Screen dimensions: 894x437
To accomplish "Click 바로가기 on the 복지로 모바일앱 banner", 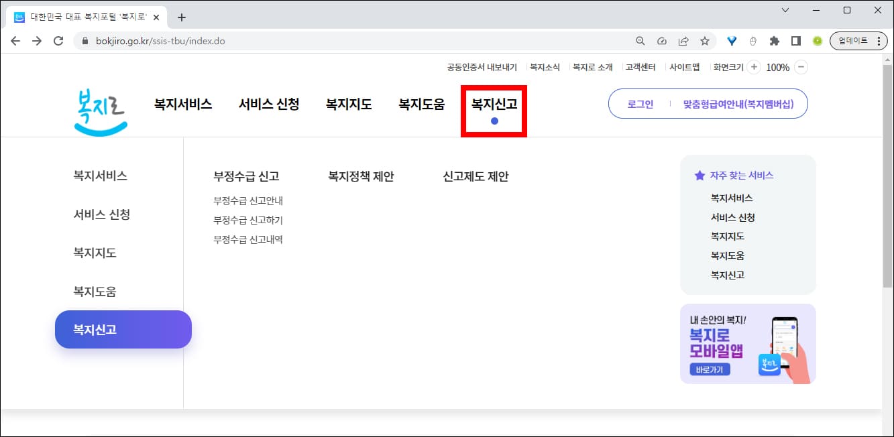I will pos(709,369).
